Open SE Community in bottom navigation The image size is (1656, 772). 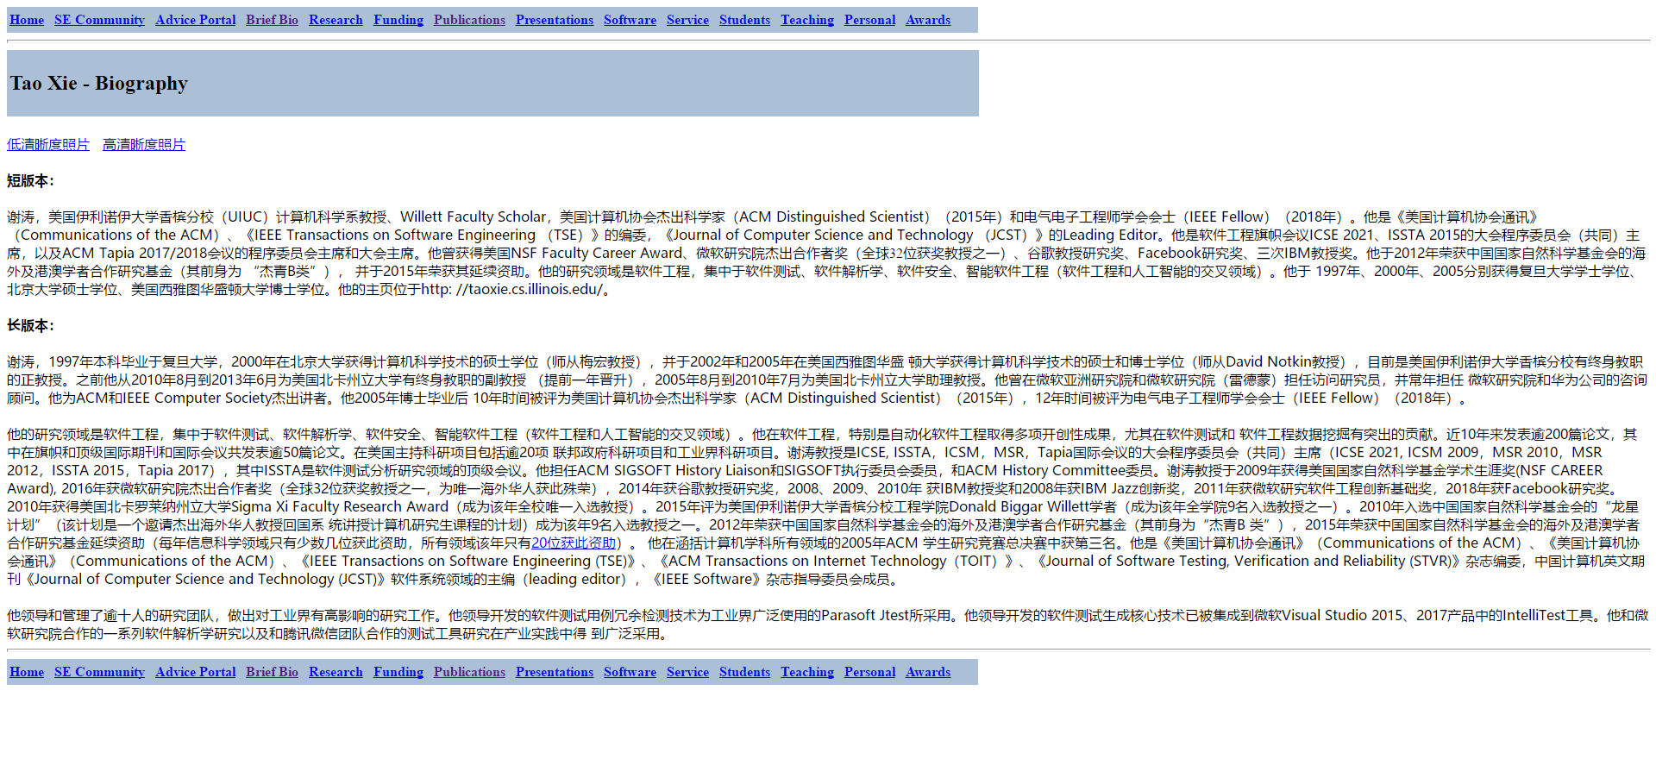pyautogui.click(x=99, y=672)
